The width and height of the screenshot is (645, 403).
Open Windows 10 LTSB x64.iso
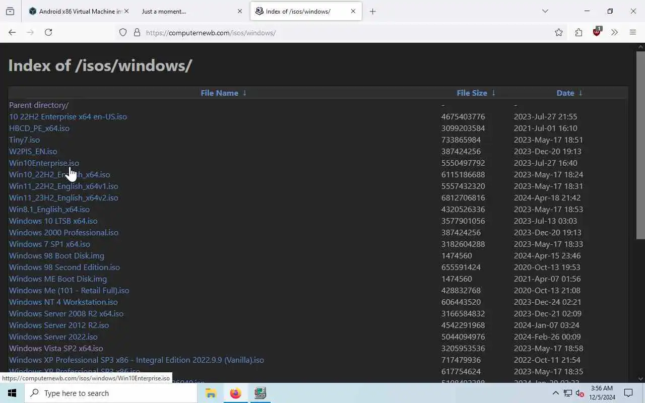point(53,221)
